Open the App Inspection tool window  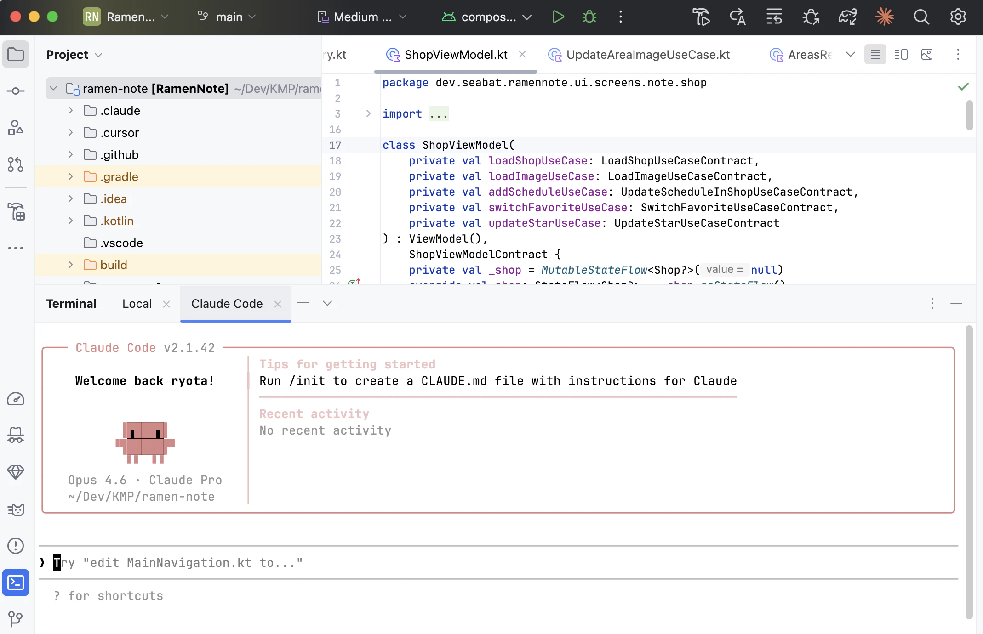click(x=16, y=435)
